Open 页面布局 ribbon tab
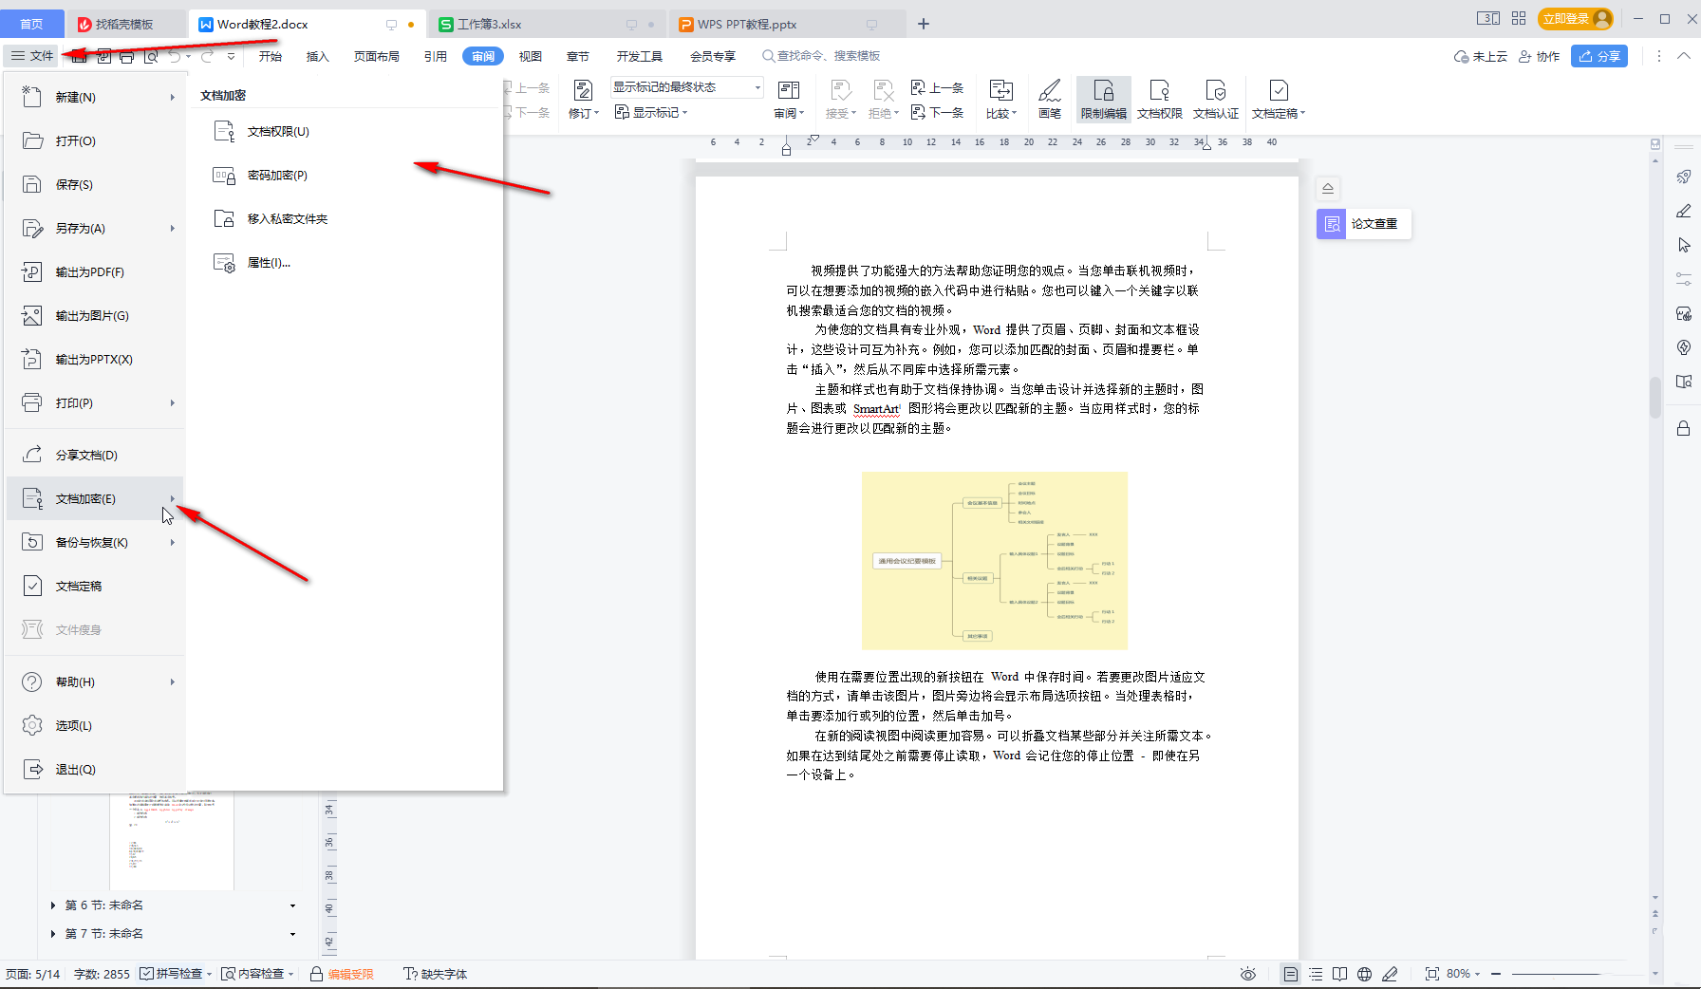The width and height of the screenshot is (1701, 989). [x=376, y=56]
